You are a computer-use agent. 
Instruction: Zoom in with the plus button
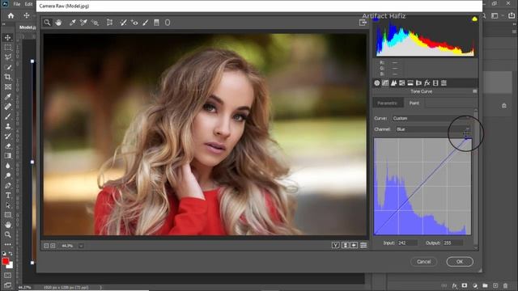53,246
